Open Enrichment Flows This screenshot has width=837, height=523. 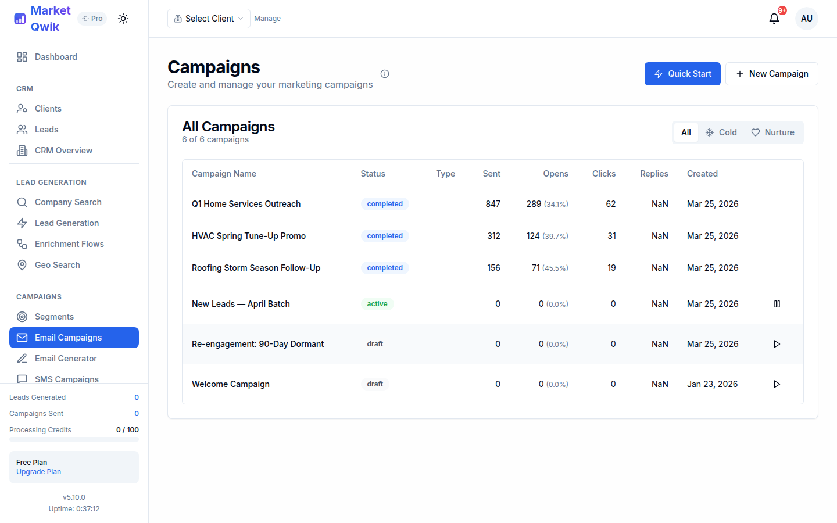point(69,243)
